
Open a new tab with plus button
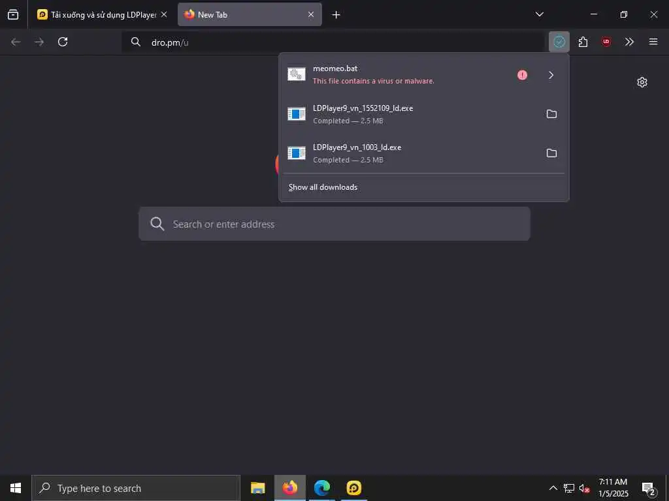336,15
